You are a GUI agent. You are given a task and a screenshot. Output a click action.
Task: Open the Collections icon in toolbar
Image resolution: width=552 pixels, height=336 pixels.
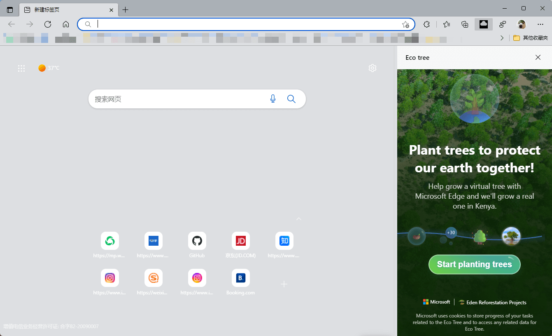465,24
